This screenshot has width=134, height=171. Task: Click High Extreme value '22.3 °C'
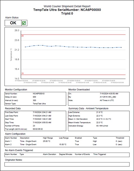99,116
